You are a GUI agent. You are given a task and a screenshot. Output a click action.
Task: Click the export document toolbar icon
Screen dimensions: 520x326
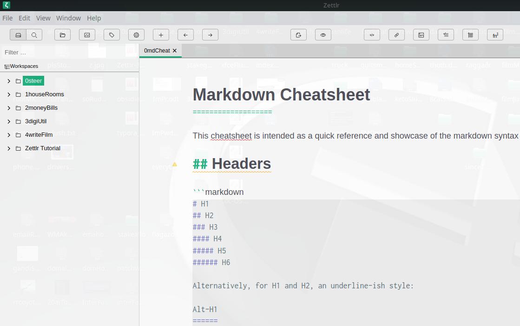pos(298,35)
